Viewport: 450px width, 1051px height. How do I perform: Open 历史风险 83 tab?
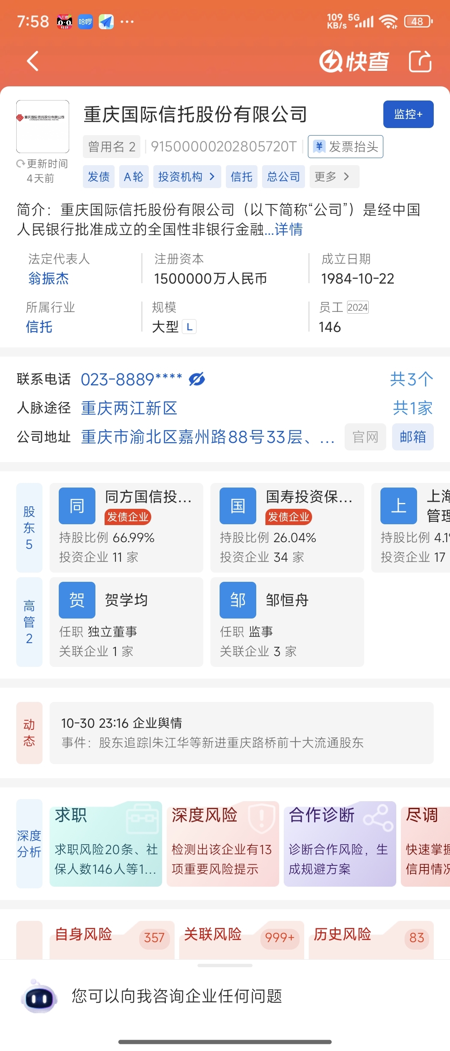(x=371, y=939)
